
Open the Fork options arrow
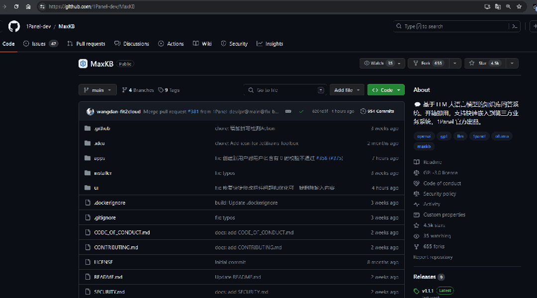tap(455, 63)
